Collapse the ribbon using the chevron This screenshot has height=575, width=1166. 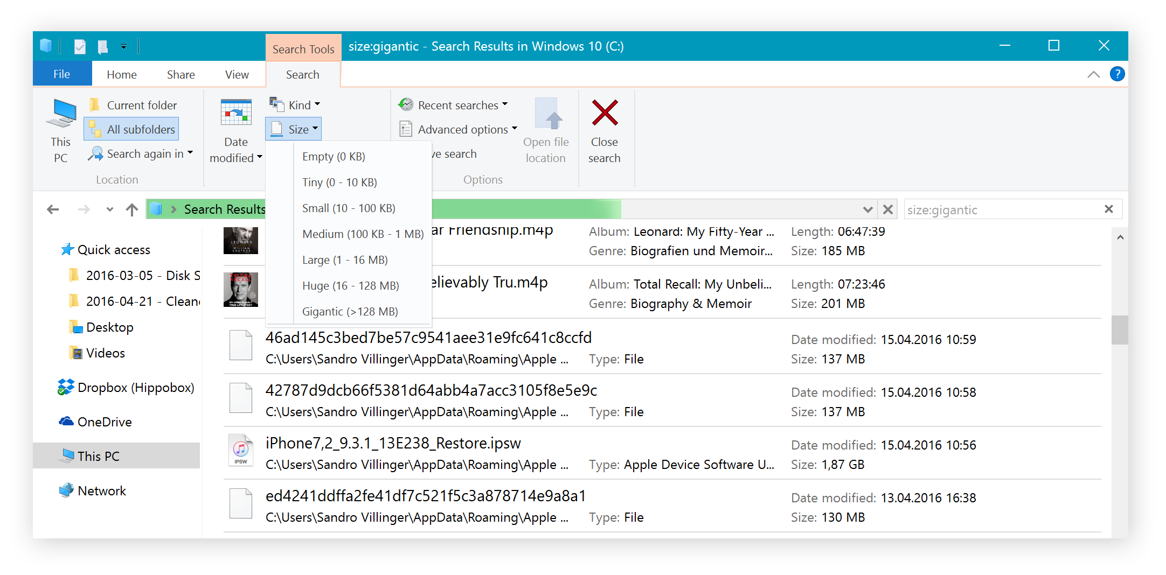click(x=1093, y=74)
